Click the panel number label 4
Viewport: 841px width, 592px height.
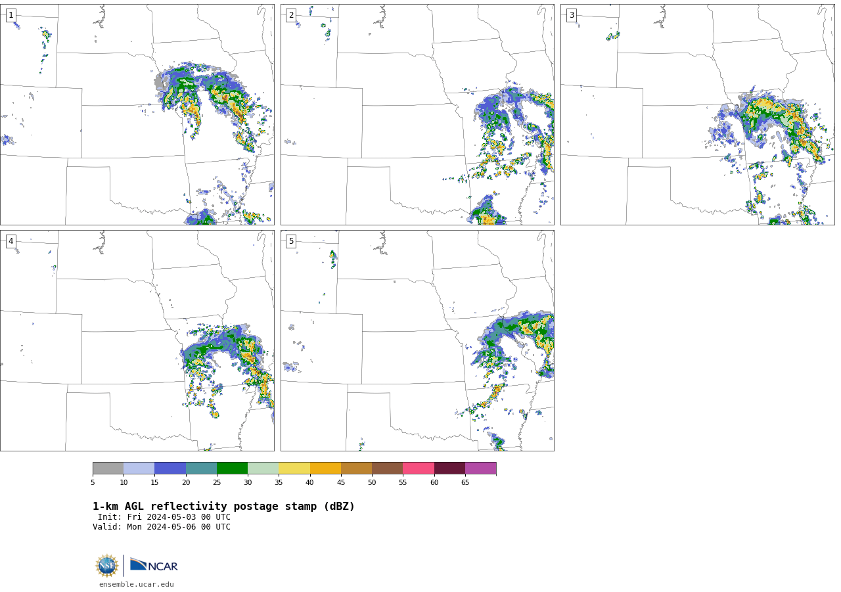pyautogui.click(x=11, y=241)
